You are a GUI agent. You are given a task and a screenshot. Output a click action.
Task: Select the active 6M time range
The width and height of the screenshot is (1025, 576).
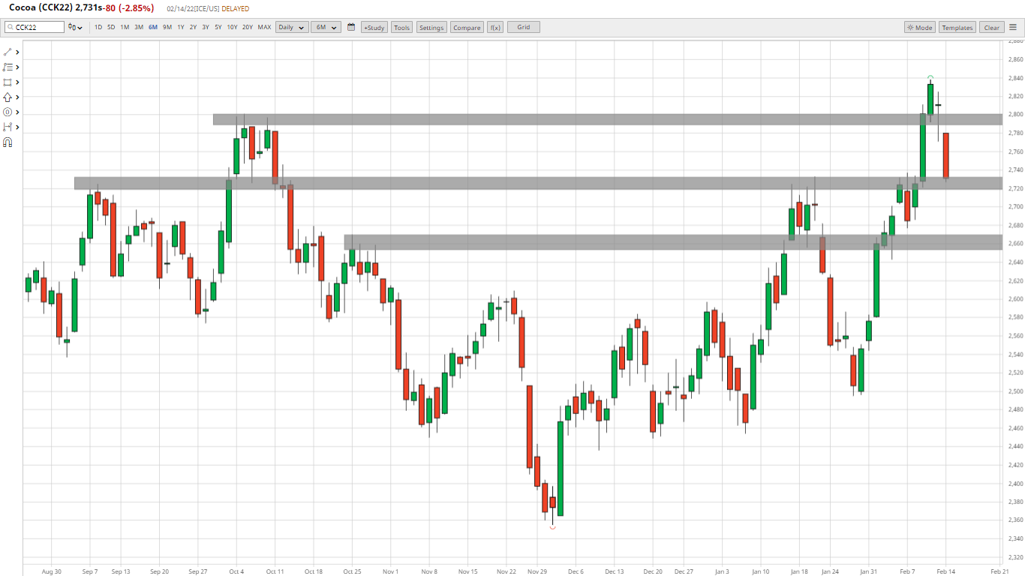[x=153, y=27]
